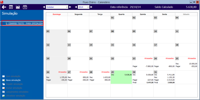Open the bar chart view icon

click(x=18, y=7)
